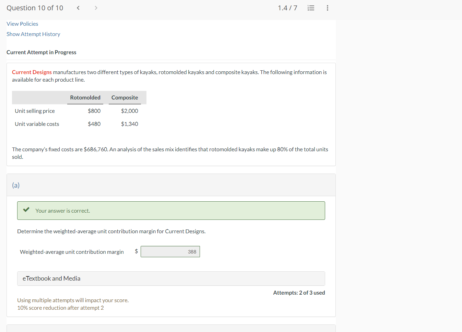Click the Composite column header
Image resolution: width=462 pixels, height=332 pixels.
125,97
